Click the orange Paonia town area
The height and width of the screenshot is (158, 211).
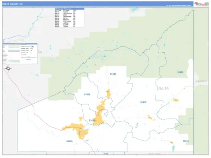point(176,100)
